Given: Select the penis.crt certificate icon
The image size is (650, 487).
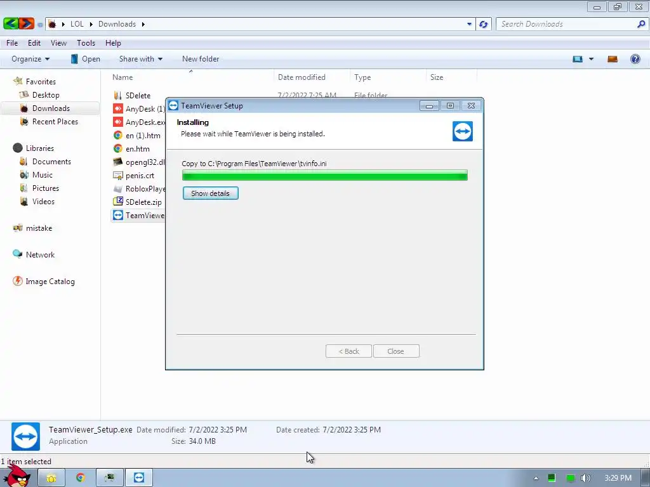Looking at the screenshot, I should 117,175.
